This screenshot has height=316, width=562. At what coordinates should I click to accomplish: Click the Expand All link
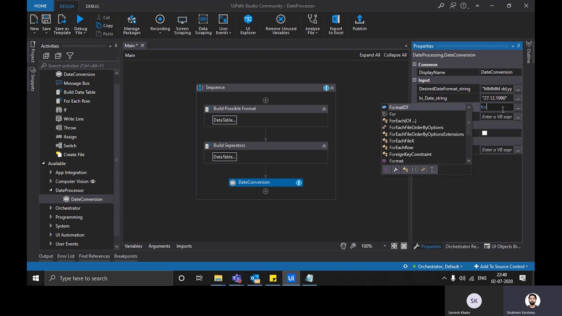click(x=369, y=55)
